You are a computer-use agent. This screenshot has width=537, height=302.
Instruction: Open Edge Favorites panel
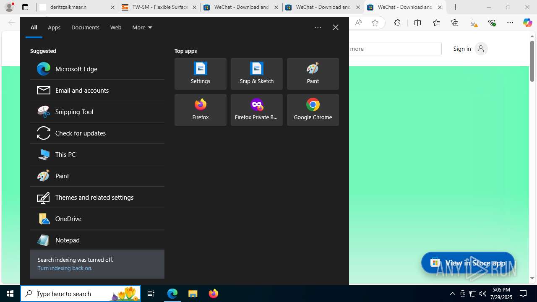pyautogui.click(x=436, y=23)
